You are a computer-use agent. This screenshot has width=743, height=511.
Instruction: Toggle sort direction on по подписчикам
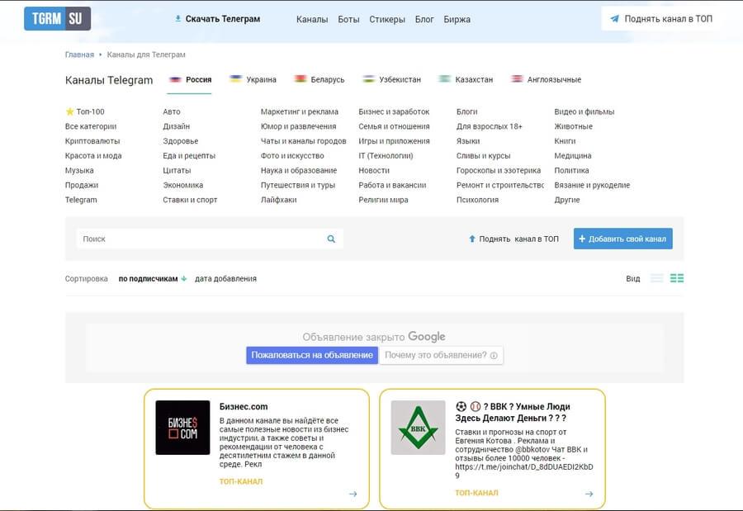183,279
